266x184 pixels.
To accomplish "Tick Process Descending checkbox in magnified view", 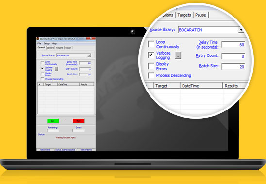I will [x=151, y=75].
